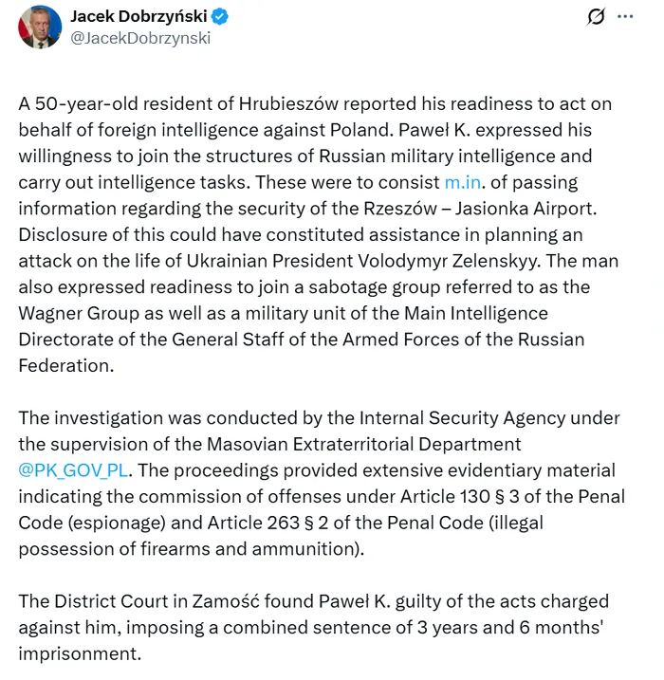This screenshot has height=680, width=664.
Task: Click the words District Court in Zamość
Action: [154, 601]
